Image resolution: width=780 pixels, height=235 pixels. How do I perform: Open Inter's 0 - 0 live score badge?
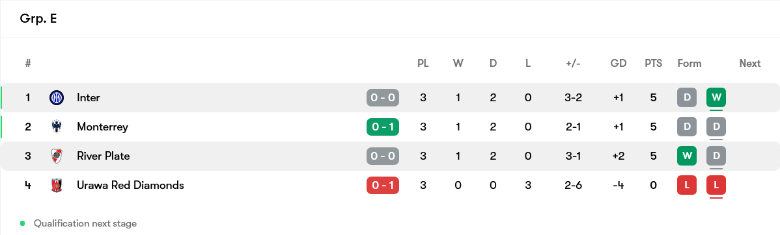point(383,97)
